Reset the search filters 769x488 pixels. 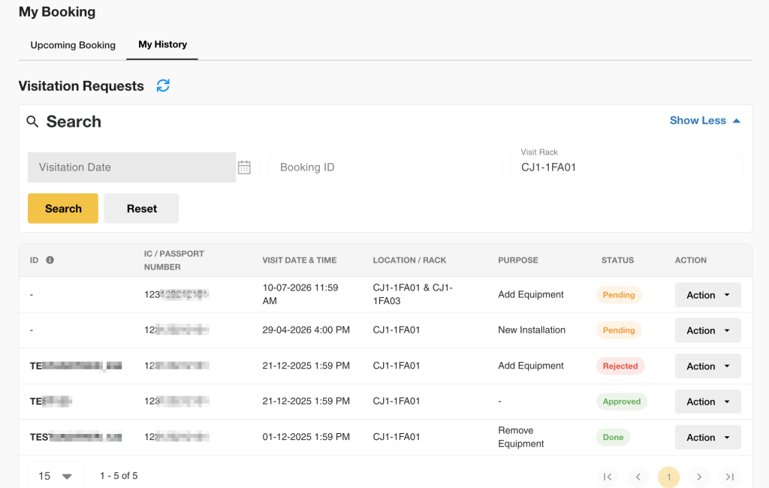click(141, 209)
